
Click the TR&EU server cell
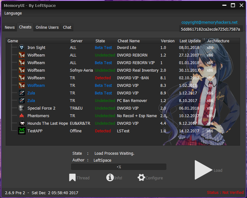pos(76,108)
